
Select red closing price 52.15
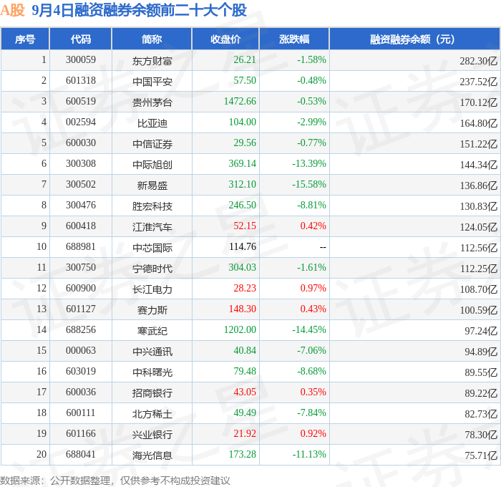click(245, 226)
